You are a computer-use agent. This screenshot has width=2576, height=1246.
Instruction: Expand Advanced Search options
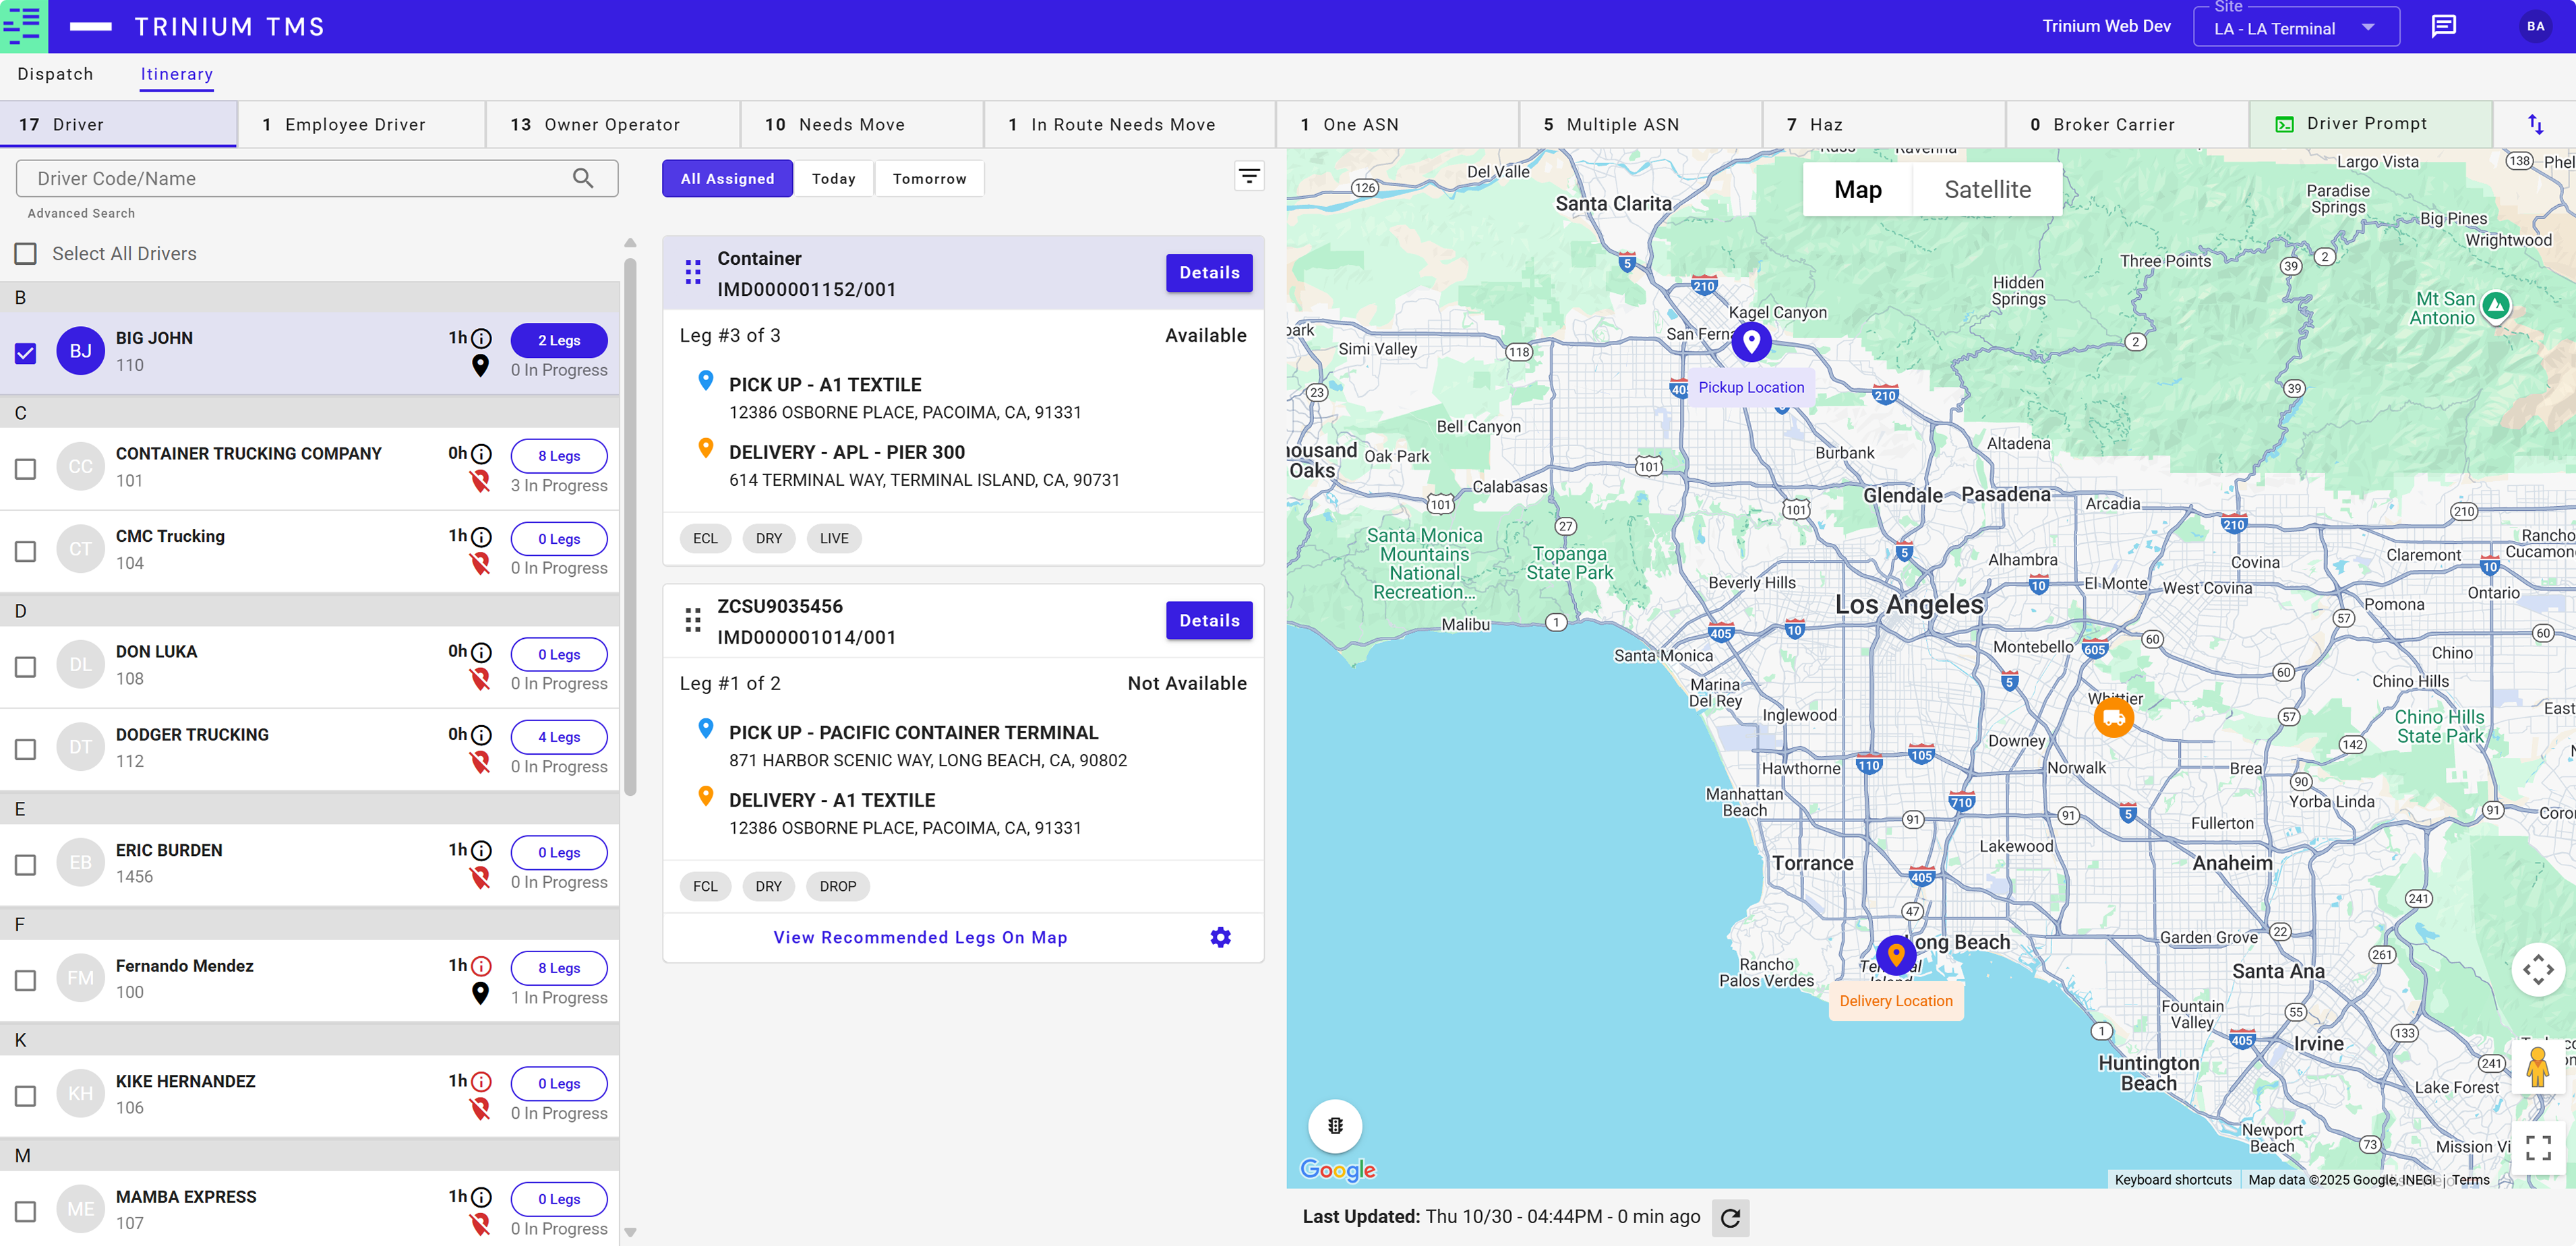(81, 213)
